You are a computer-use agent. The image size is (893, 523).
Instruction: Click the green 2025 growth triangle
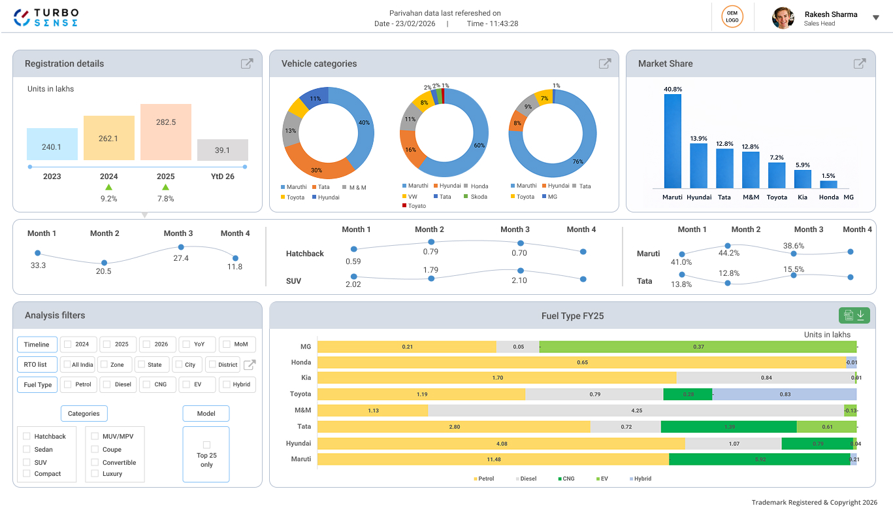(x=166, y=188)
